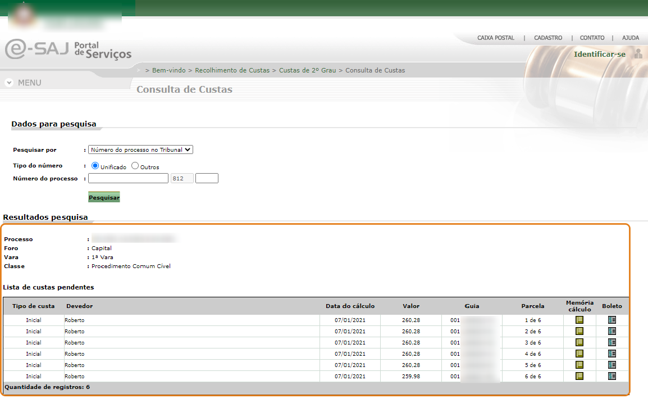Image resolution: width=648 pixels, height=403 pixels.
Task: Open boleto for parcela 2 de 6
Action: [x=612, y=331]
